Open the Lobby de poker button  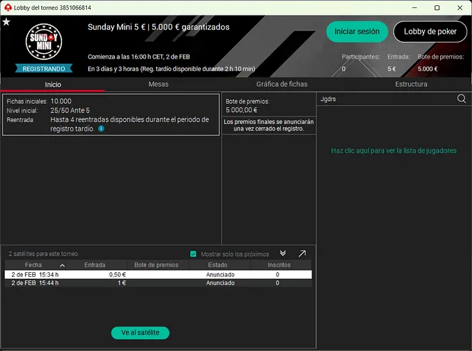point(430,32)
